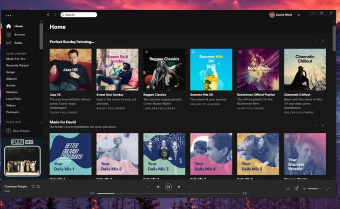Toggle shuffle playback
Viewport: 340px width, 209px height.
tap(147, 187)
